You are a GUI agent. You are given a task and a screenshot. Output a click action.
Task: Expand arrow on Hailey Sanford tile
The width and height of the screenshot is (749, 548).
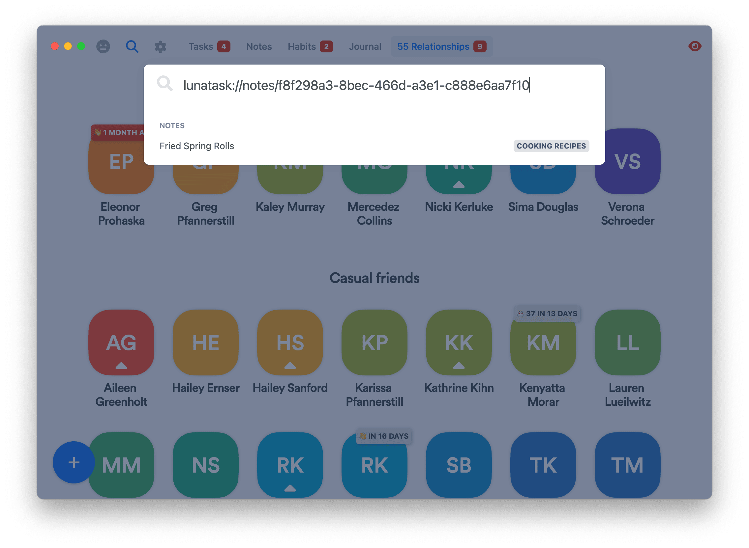(290, 366)
